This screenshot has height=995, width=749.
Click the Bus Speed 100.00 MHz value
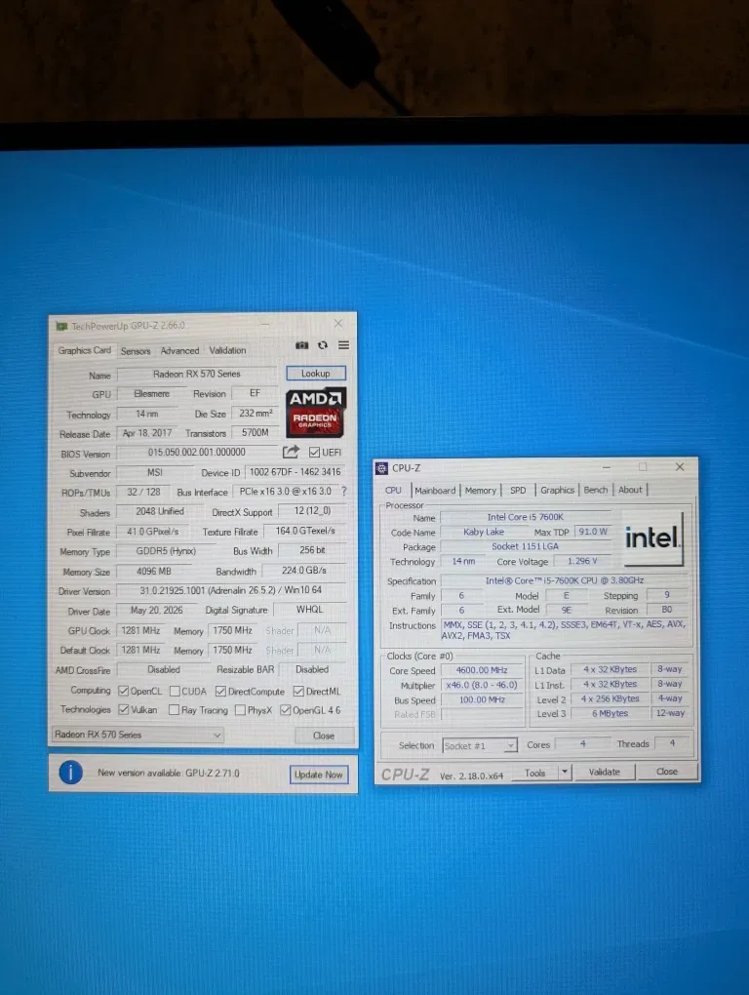point(482,700)
